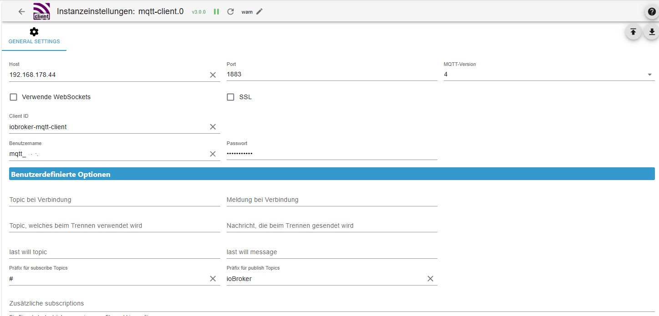Click the upload configuration arrow icon
The image size is (659, 316).
coord(633,32)
